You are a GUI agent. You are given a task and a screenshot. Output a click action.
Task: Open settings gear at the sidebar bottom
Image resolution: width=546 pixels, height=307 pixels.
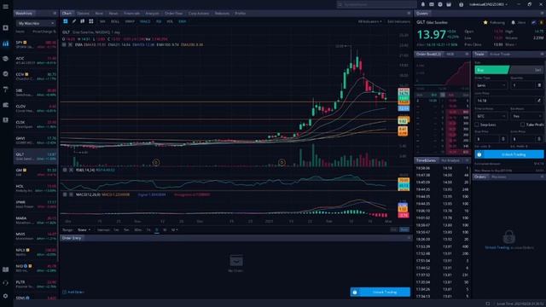point(6,296)
